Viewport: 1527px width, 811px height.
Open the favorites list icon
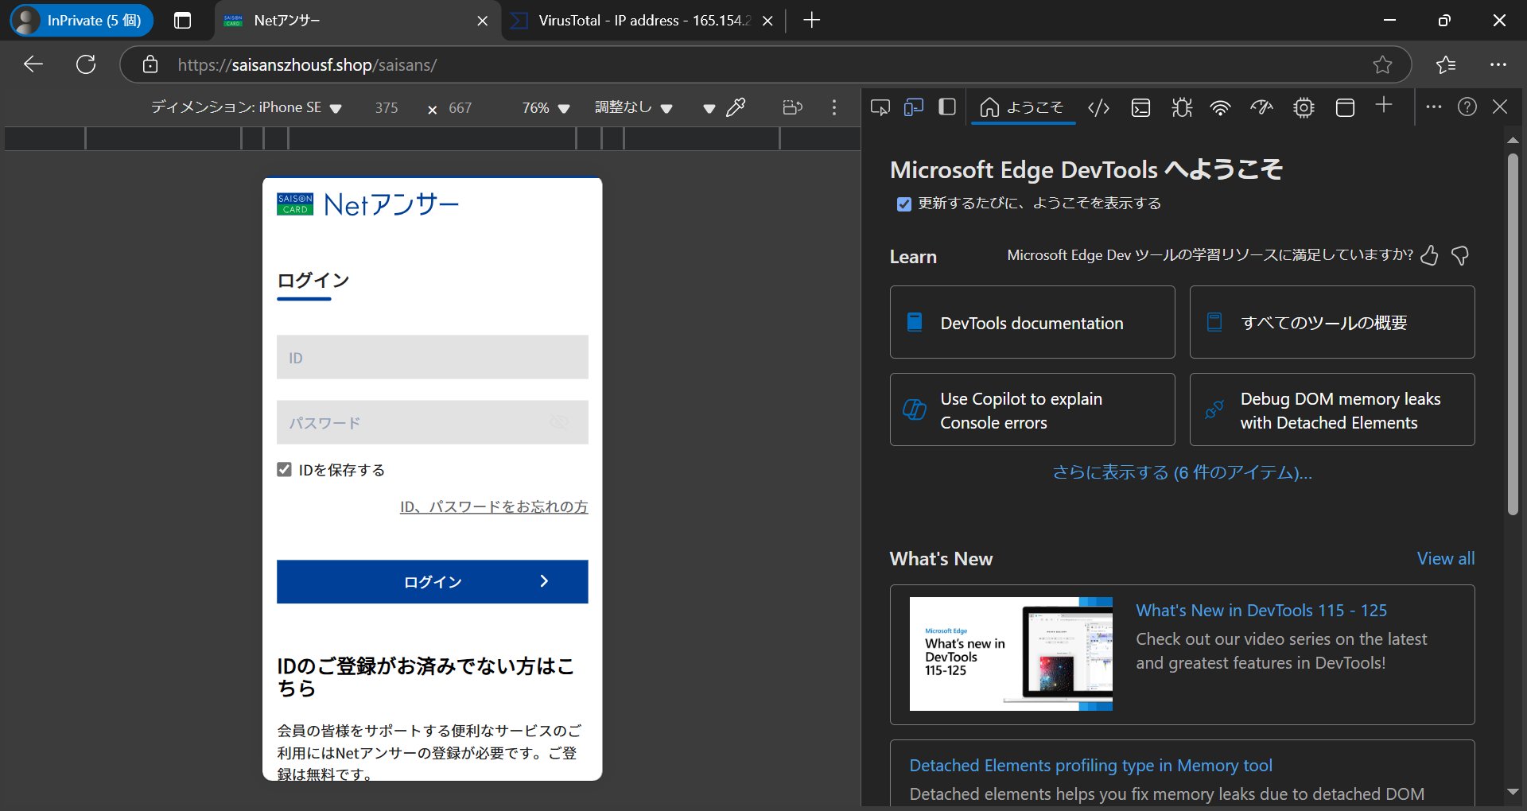[1446, 65]
